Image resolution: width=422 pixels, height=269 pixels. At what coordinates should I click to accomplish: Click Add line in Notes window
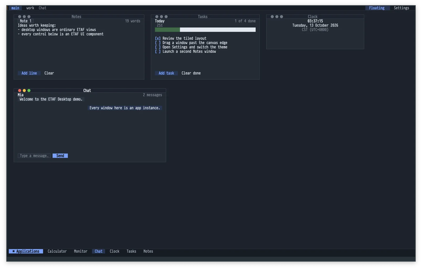pyautogui.click(x=29, y=73)
